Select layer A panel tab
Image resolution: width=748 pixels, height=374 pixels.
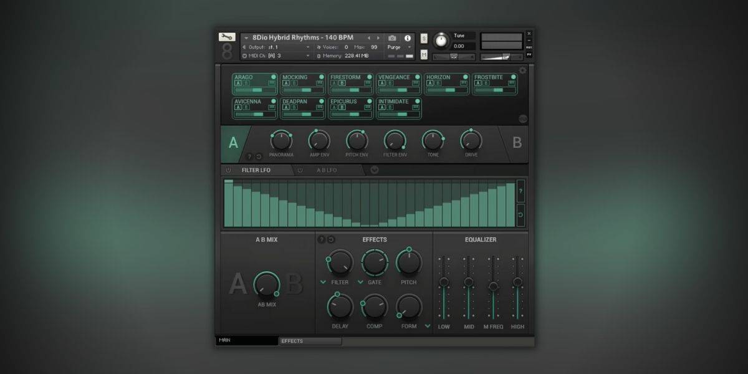point(233,143)
